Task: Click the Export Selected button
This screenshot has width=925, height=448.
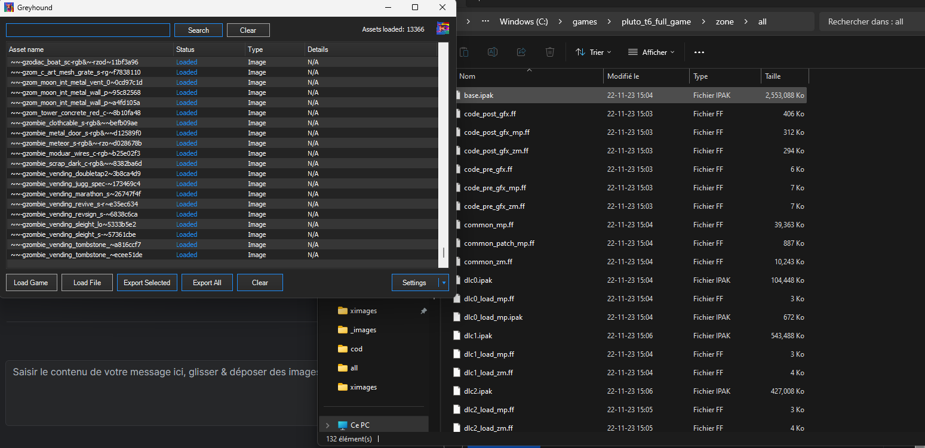Action: point(147,283)
